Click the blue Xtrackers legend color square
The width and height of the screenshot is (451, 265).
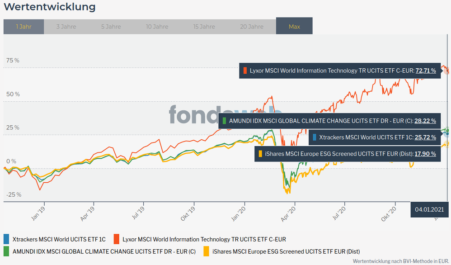click(6, 239)
